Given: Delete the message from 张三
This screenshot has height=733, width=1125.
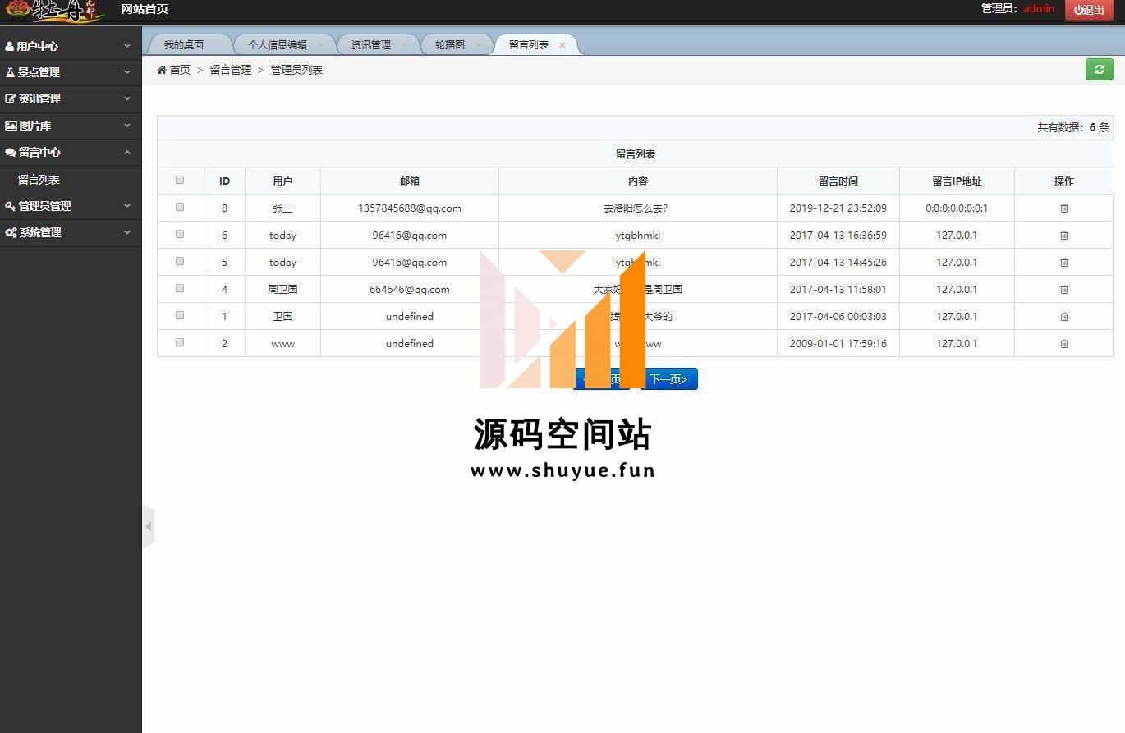Looking at the screenshot, I should click(1064, 208).
